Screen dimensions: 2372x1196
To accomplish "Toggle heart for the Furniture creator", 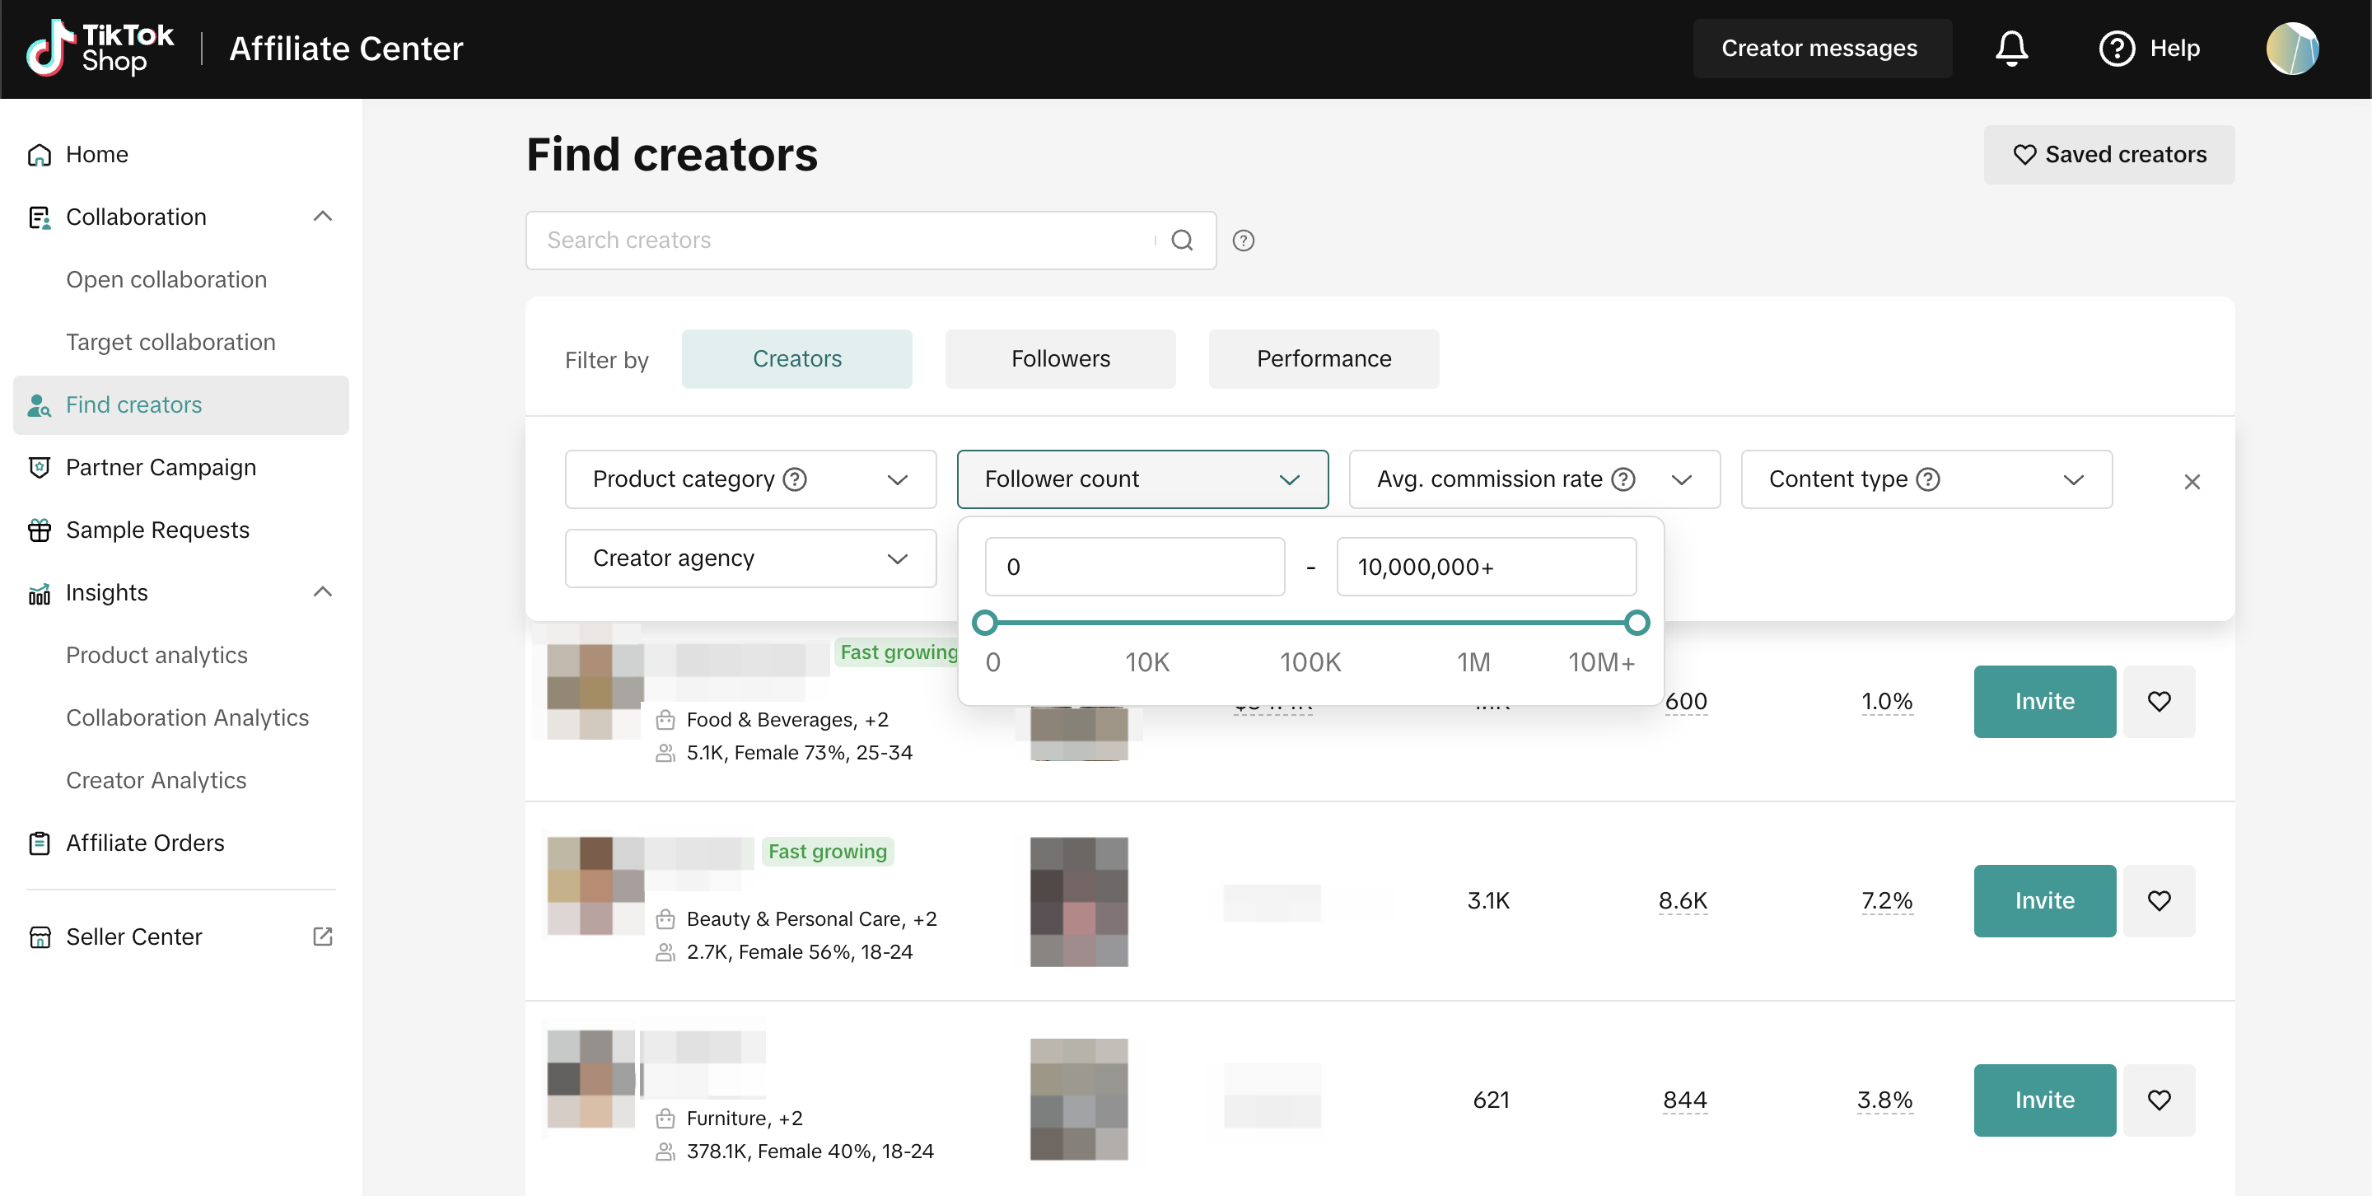I will [x=2159, y=1100].
